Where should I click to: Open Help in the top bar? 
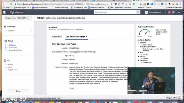click(x=178, y=12)
